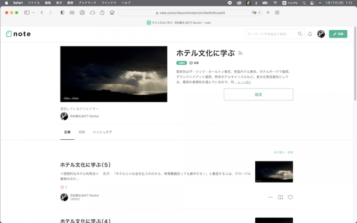The image size is (357, 223).
Task: Open creator 西田親生@ICT Doctor under 運営しているクリエイター
Action: tap(80, 116)
